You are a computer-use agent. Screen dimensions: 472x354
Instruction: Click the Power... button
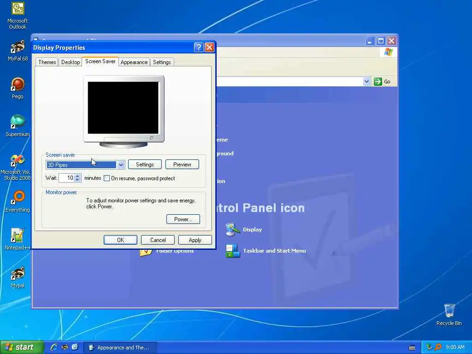[x=183, y=219]
